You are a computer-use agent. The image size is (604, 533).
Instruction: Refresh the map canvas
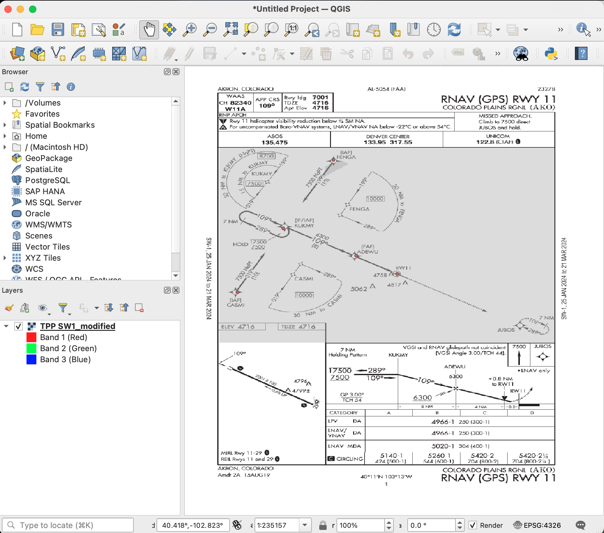pos(454,30)
